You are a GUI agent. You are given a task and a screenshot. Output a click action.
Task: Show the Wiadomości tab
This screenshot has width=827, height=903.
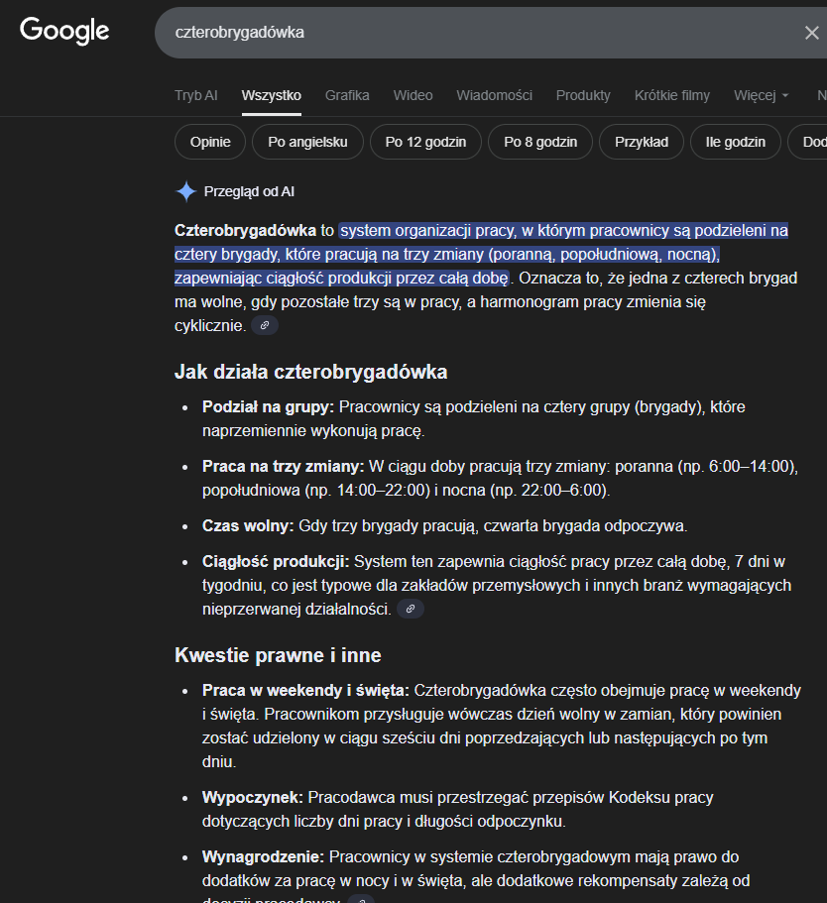494,95
